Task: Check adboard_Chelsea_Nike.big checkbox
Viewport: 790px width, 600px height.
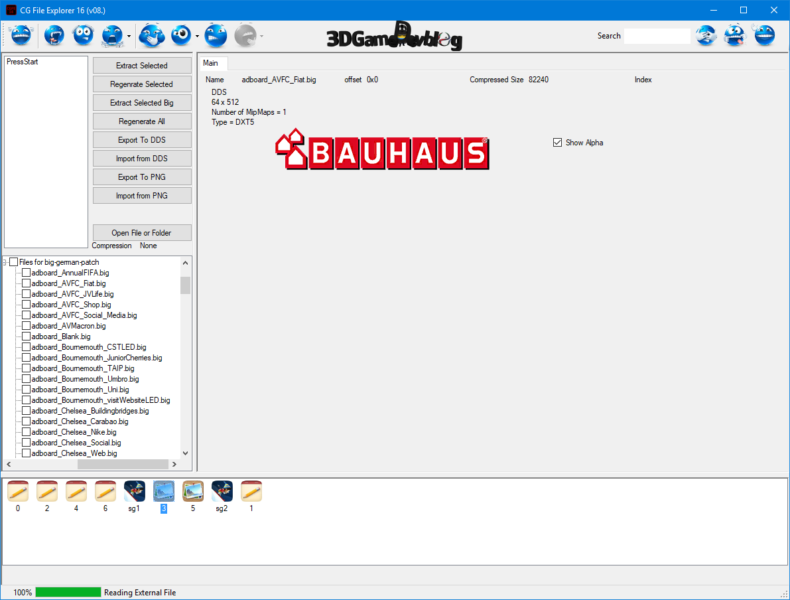Action: (26, 432)
